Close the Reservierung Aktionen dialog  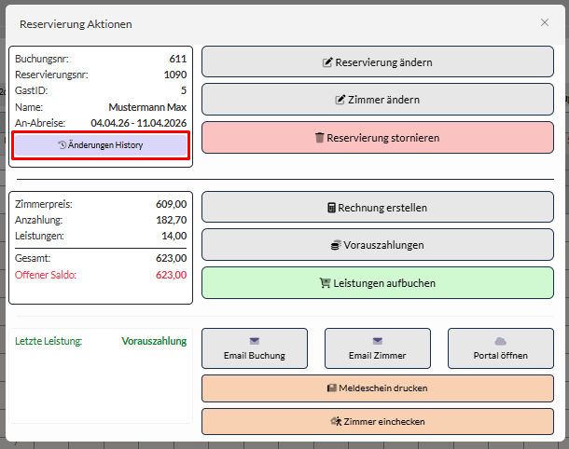[x=545, y=22]
